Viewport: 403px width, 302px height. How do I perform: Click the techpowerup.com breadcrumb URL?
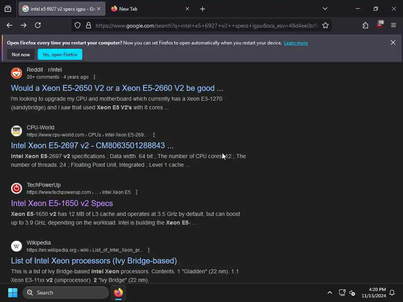point(79,192)
